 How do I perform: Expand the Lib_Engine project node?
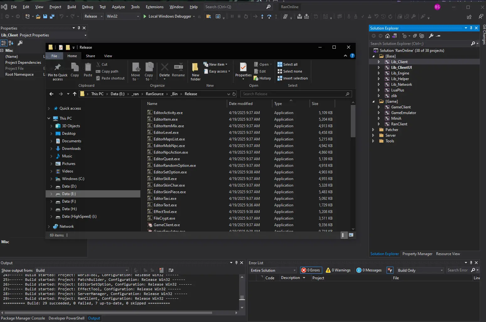tap(379, 73)
